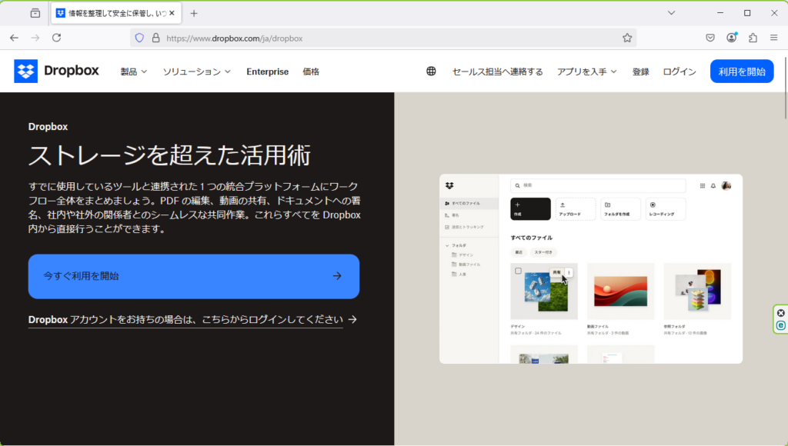Open the globe language selector icon
The image size is (788, 446).
tap(431, 72)
